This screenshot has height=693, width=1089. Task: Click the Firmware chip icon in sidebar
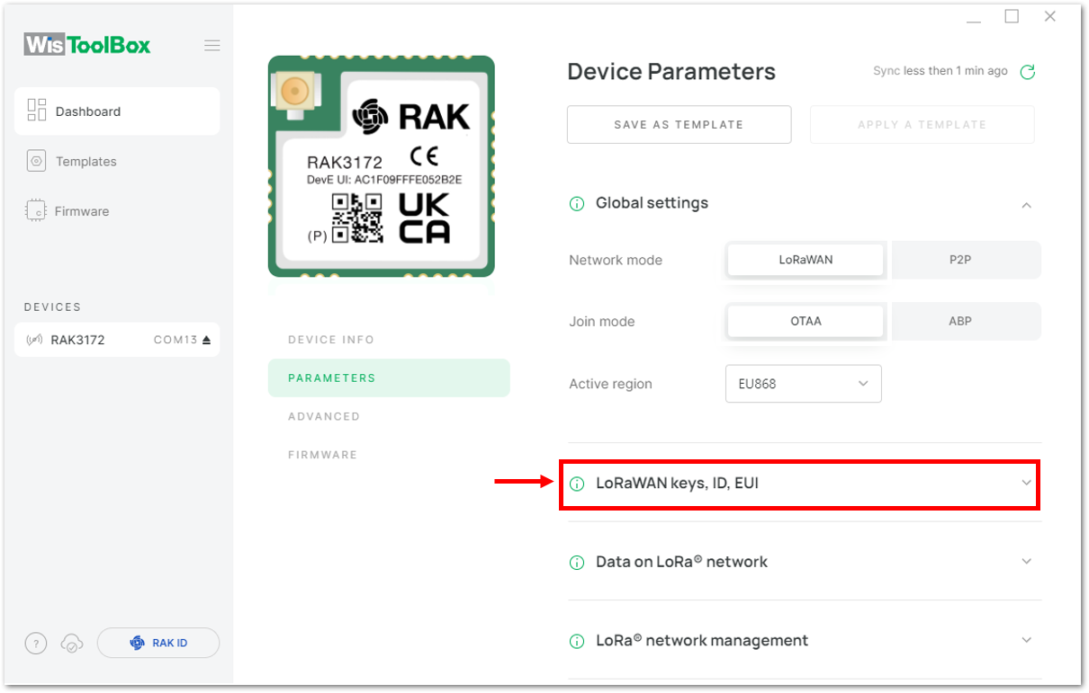pos(37,211)
